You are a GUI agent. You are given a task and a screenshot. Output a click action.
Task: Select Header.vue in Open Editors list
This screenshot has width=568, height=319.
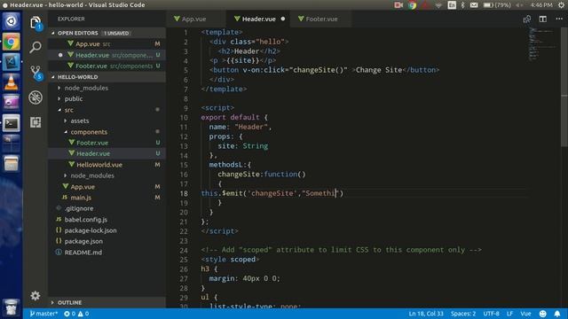tap(106, 55)
